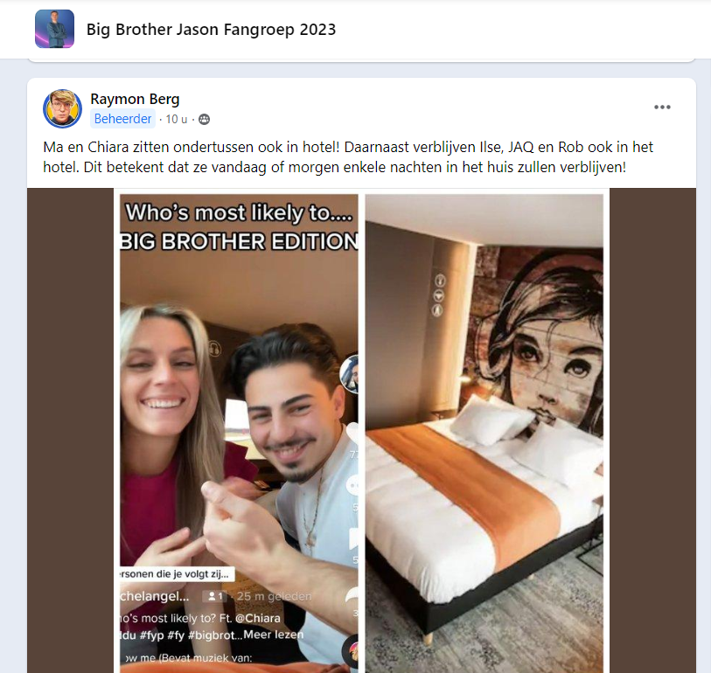Click the Raymon Berg author name
Viewport: 711px width, 673px height.
tap(135, 99)
